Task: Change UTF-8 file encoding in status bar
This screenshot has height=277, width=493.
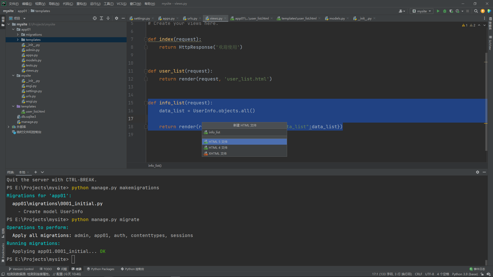Action: pos(429,274)
